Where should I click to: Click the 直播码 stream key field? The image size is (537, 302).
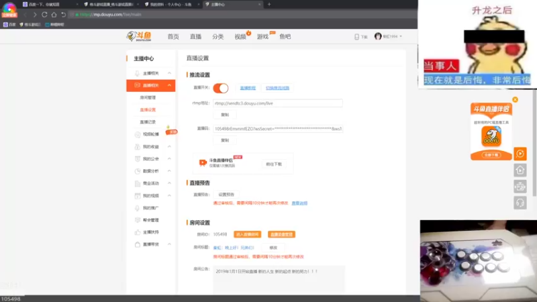pyautogui.click(x=278, y=129)
